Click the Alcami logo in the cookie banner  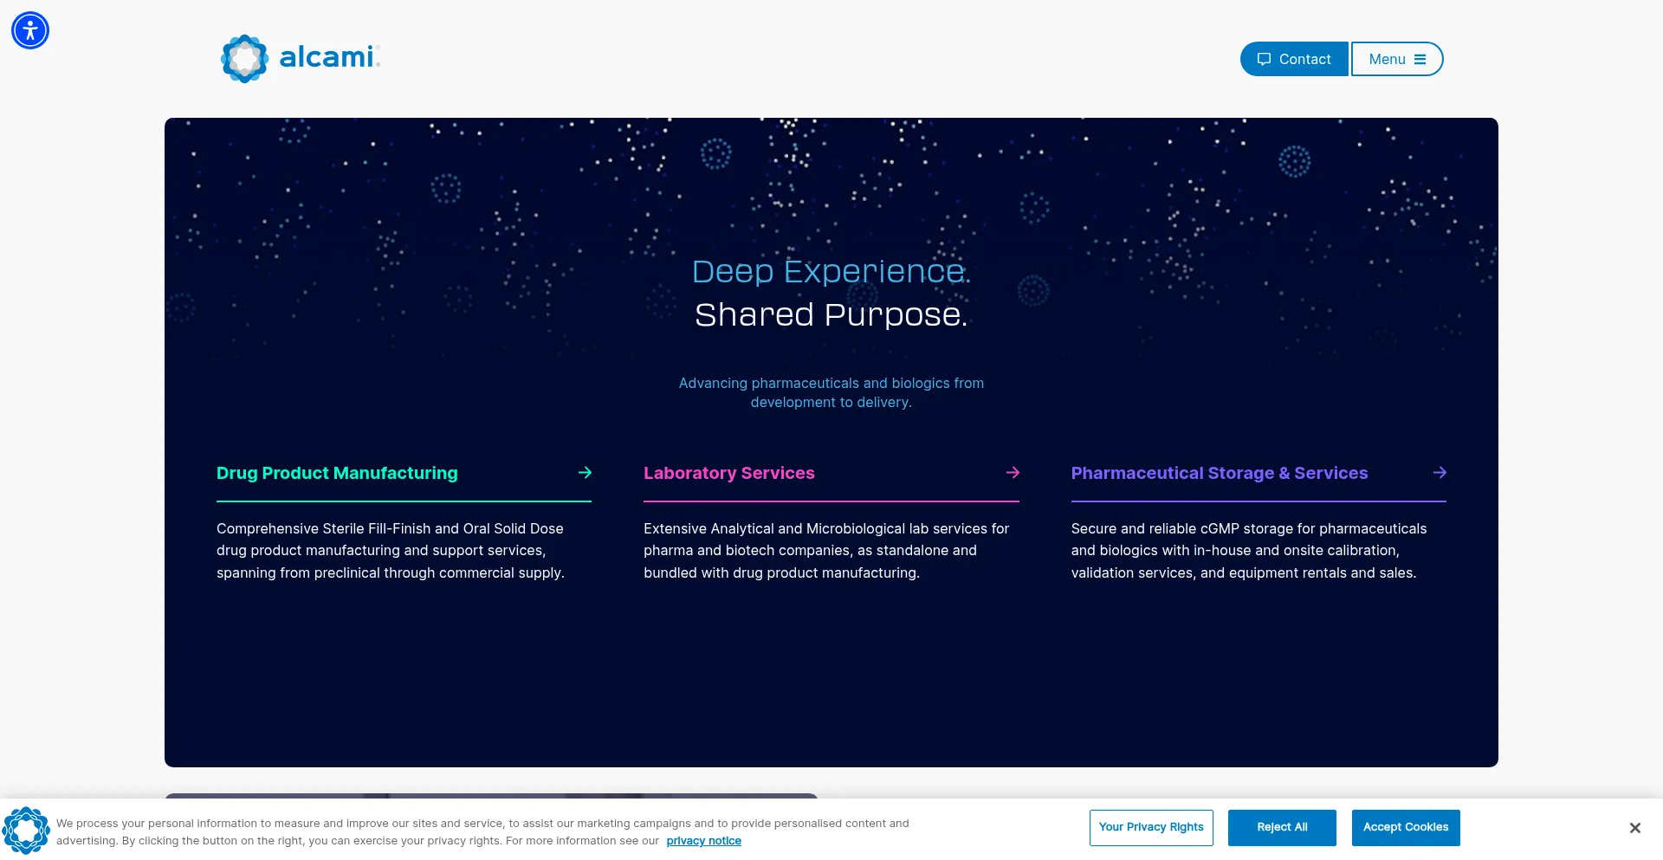26,831
